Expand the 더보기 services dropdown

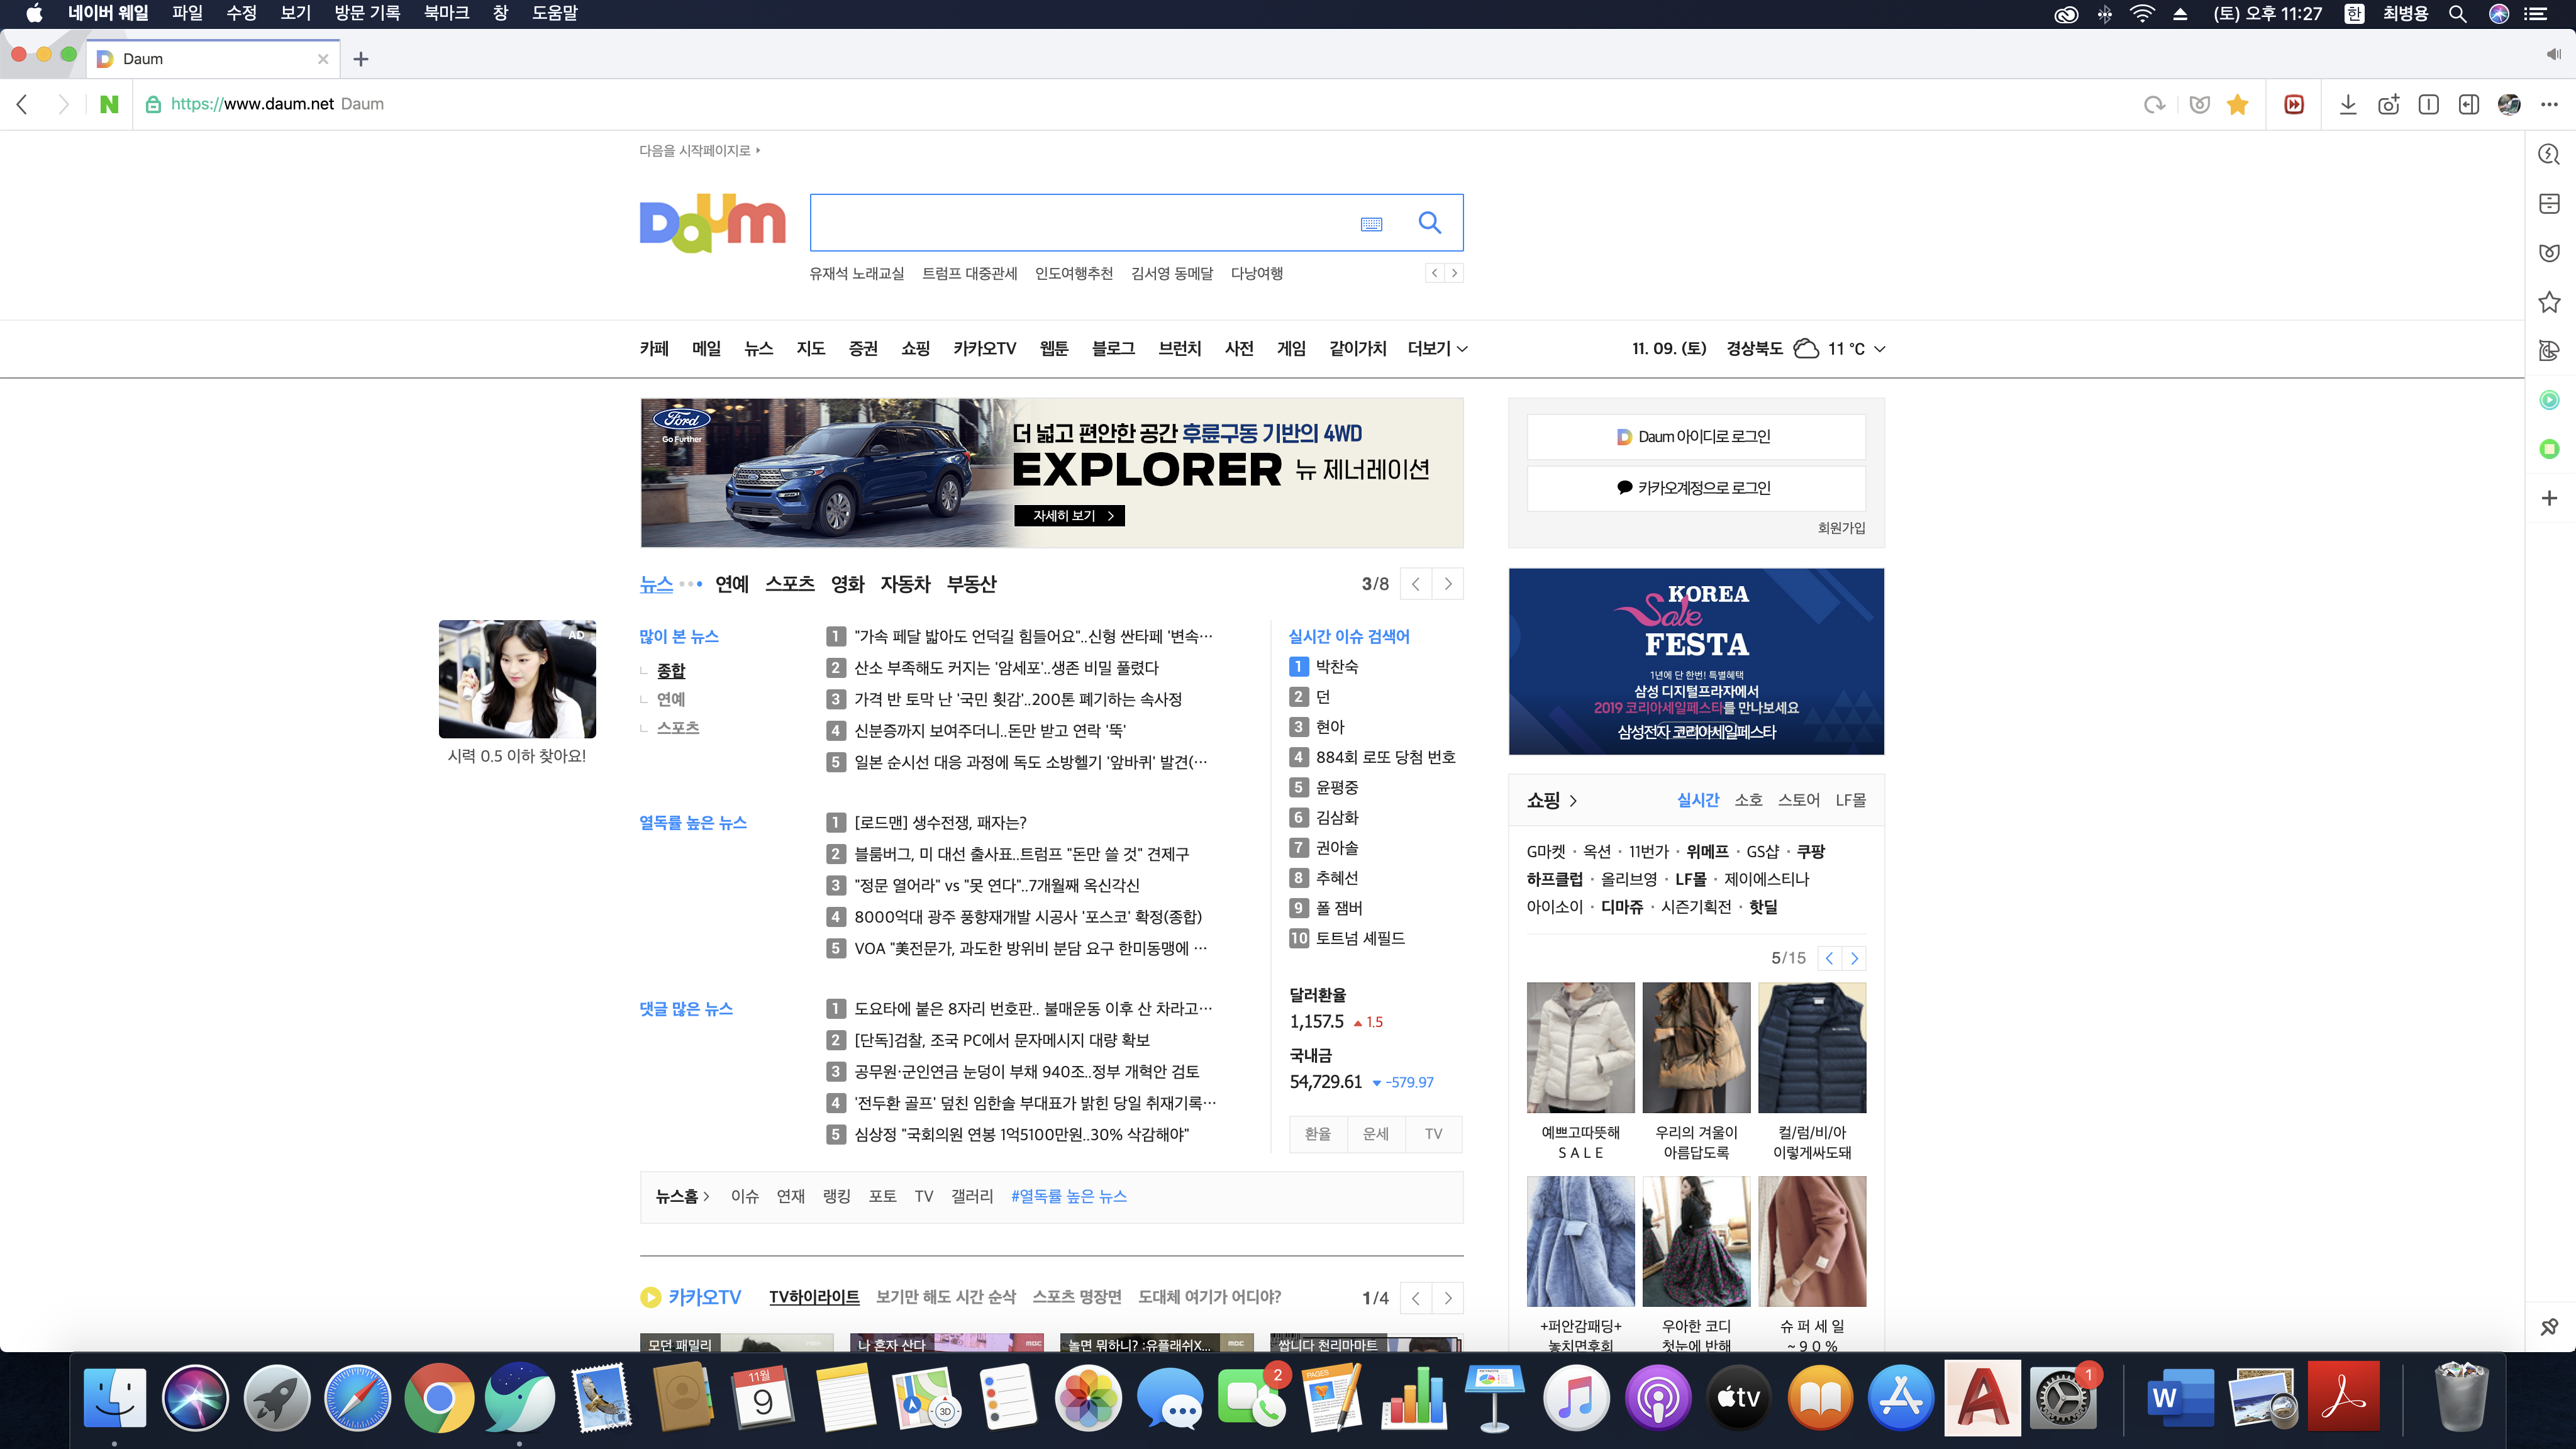[x=1437, y=349]
